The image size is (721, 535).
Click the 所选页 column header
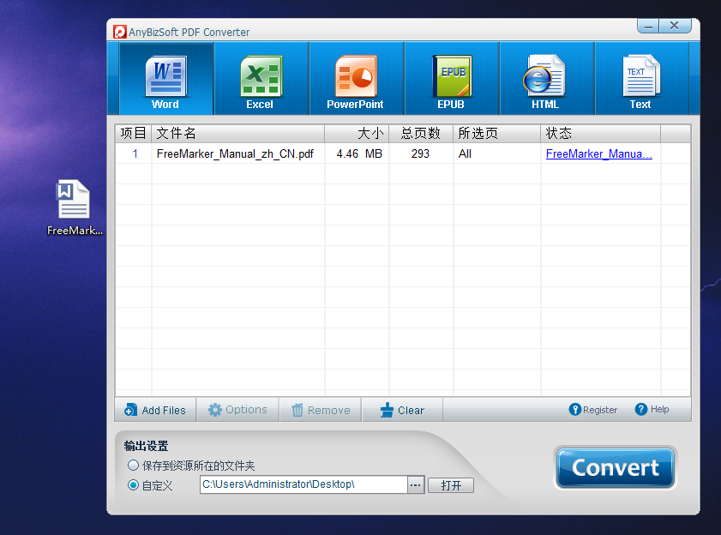[x=497, y=134]
